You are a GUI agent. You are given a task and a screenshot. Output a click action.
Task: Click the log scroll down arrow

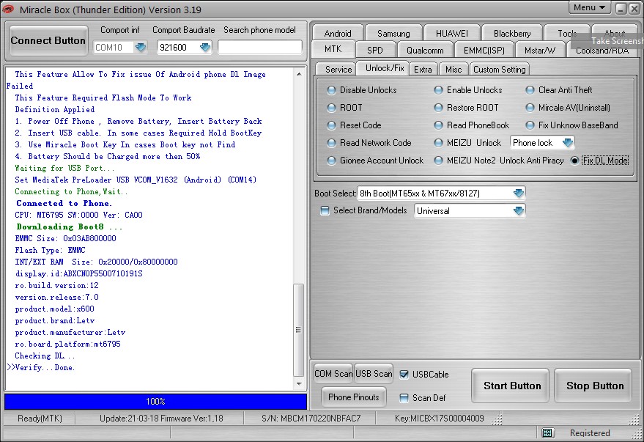point(299,384)
